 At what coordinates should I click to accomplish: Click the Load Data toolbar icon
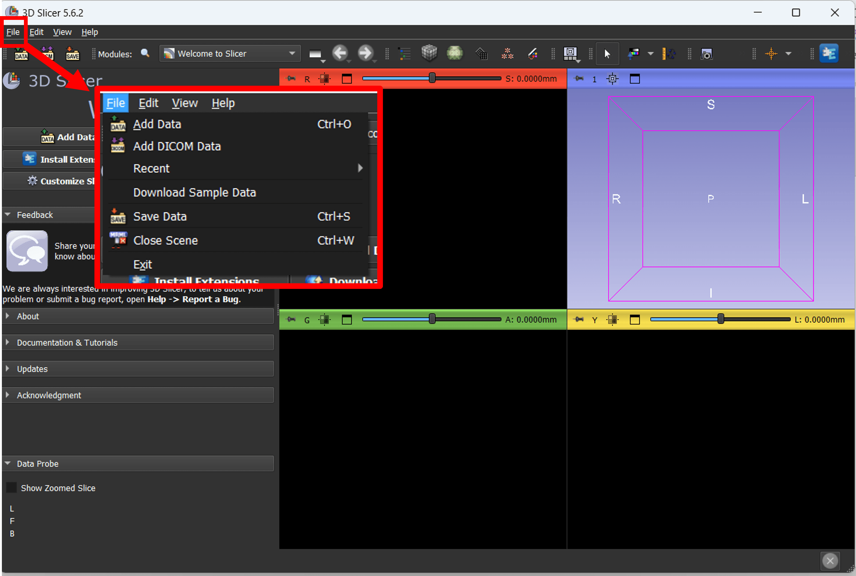click(x=21, y=54)
